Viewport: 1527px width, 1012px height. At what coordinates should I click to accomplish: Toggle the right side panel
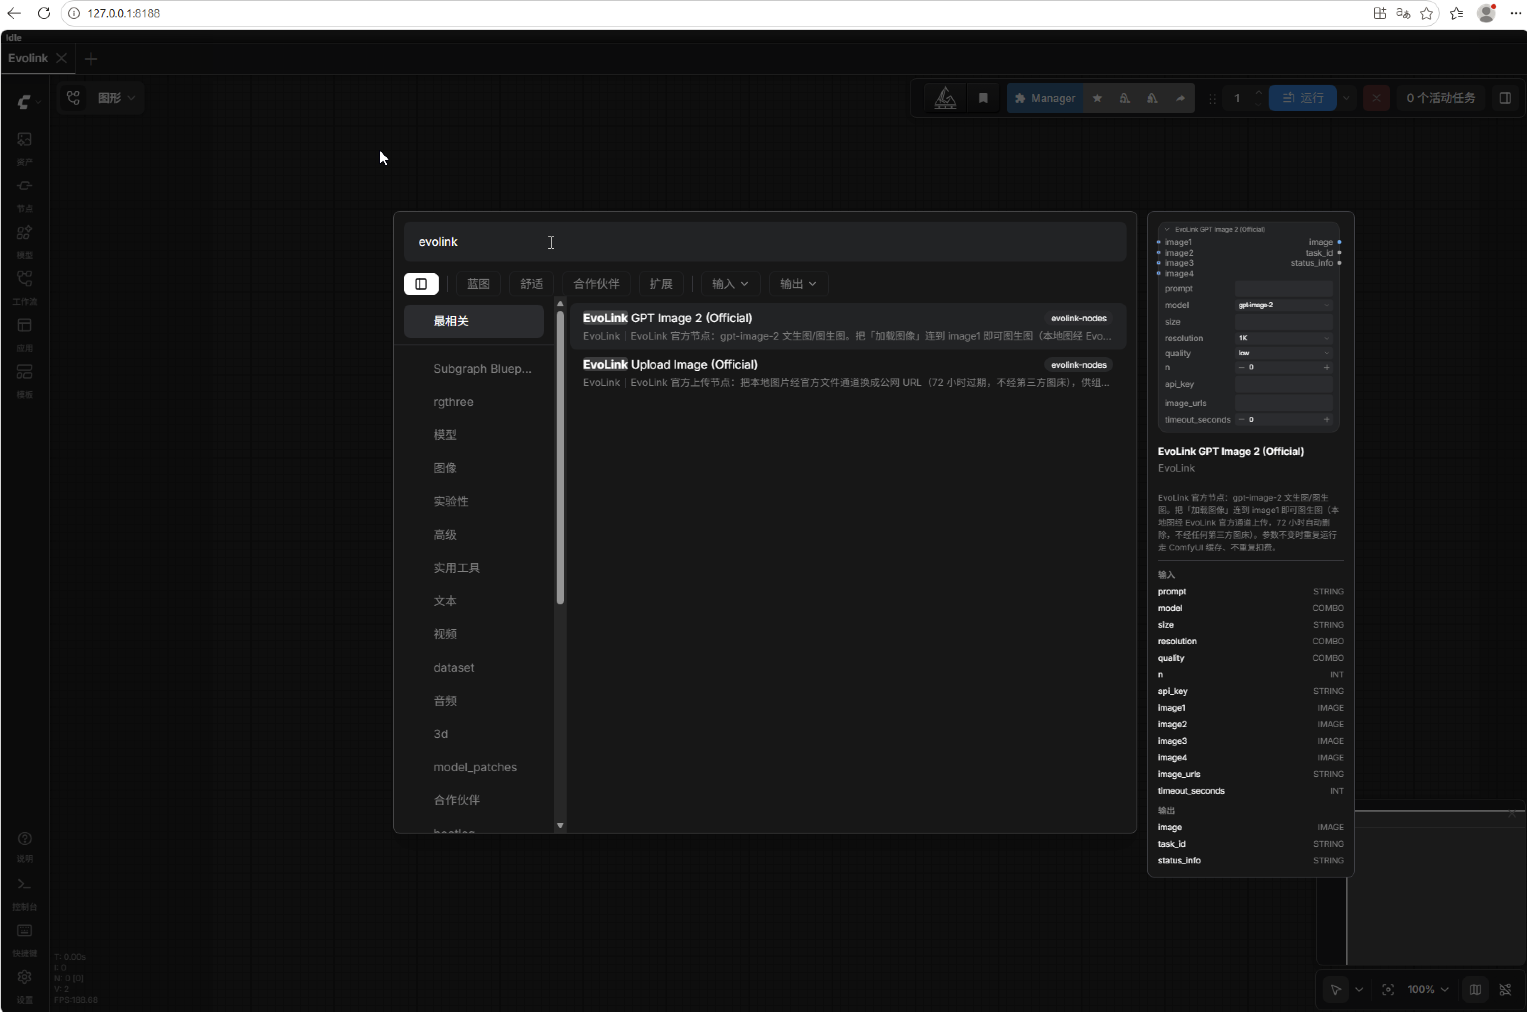tap(1505, 98)
